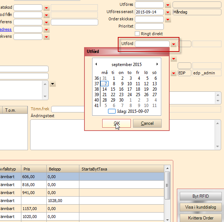Image resolution: width=224 pixels, height=222 pixels.
Task: Open Visa i kunddialog
Action: (x=200, y=207)
